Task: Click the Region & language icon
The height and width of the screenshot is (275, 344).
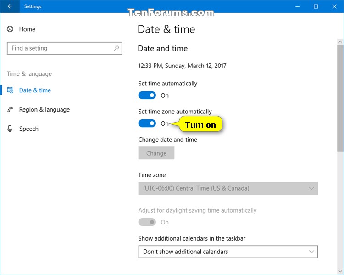Action: (x=10, y=110)
